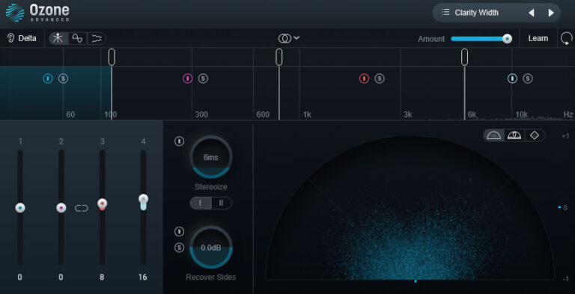
Task: Click the Delta ear icon
Action: (11, 38)
